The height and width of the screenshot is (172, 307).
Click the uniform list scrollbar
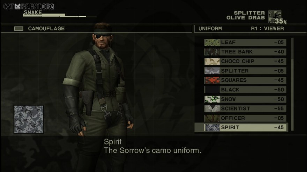tap(292, 84)
